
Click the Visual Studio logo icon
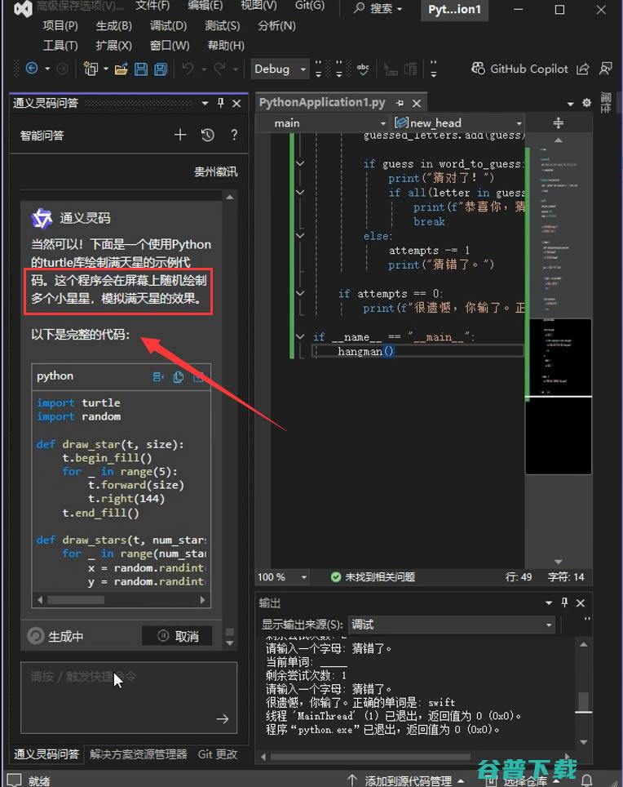coord(23,8)
